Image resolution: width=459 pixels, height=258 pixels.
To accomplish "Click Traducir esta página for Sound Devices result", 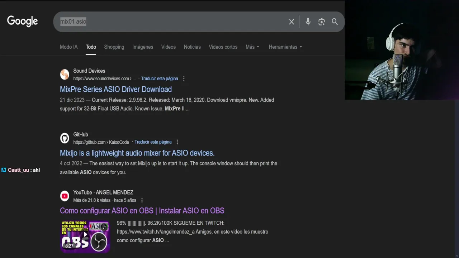I will coord(160,78).
